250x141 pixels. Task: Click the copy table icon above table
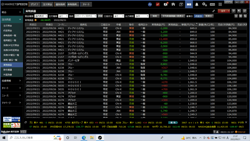pos(245,16)
